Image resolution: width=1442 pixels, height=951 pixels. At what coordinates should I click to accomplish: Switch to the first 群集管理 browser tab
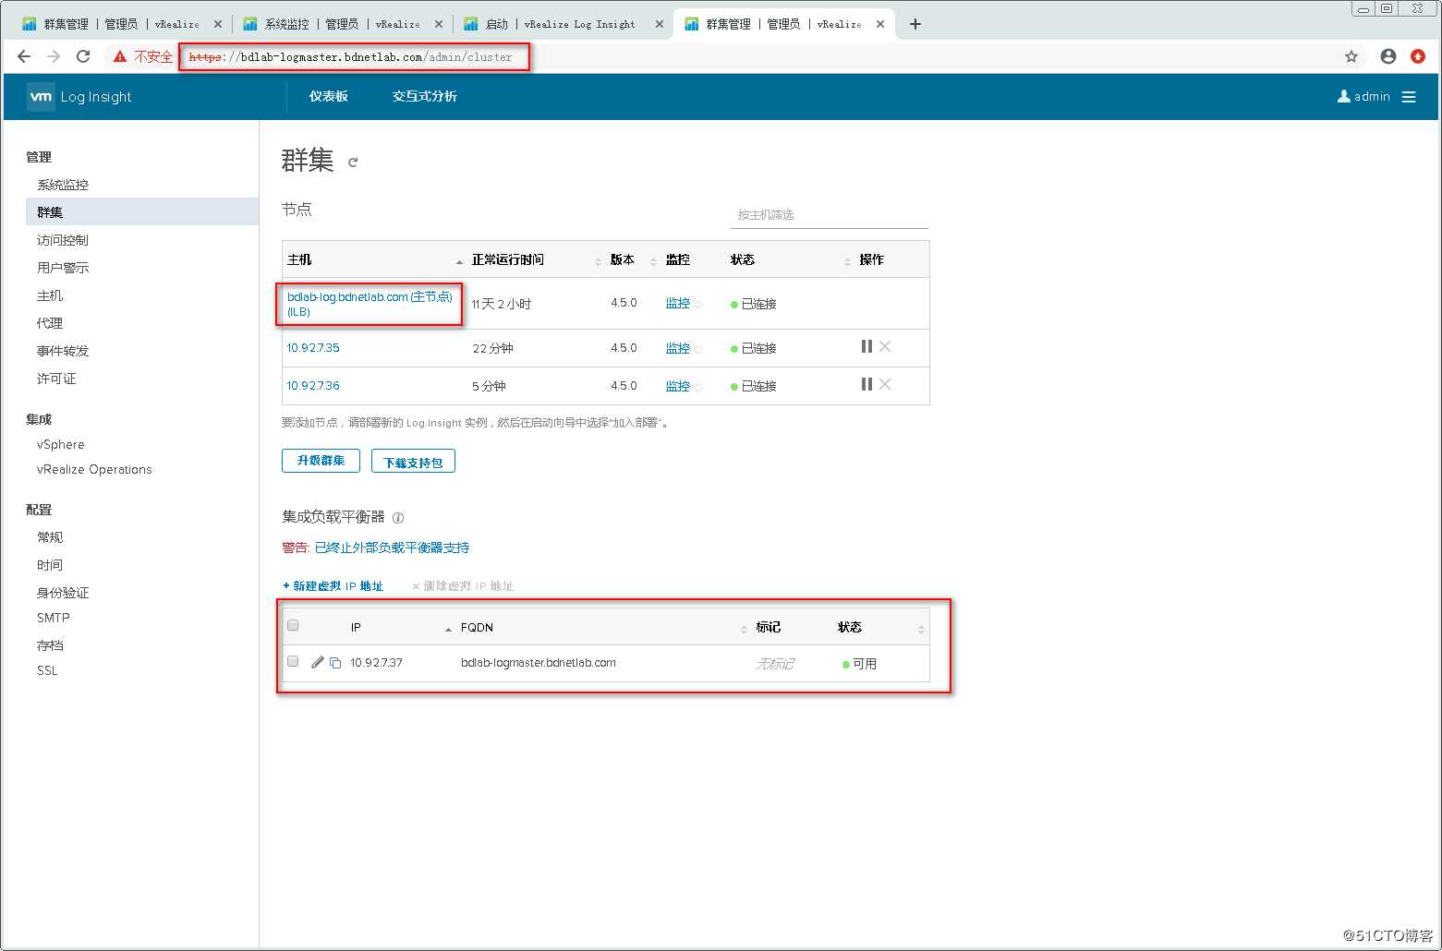(x=120, y=24)
